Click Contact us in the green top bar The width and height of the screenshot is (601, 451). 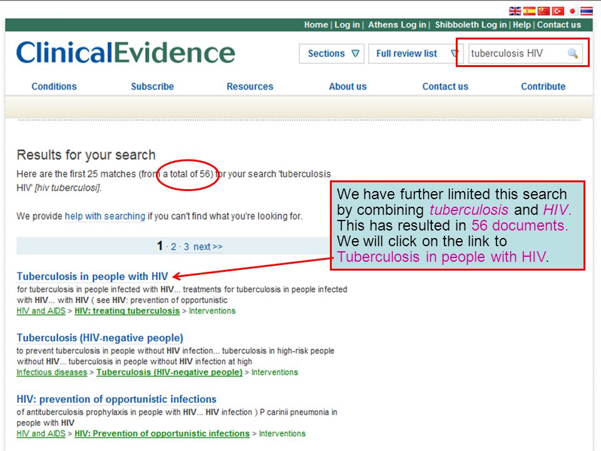[x=559, y=25]
